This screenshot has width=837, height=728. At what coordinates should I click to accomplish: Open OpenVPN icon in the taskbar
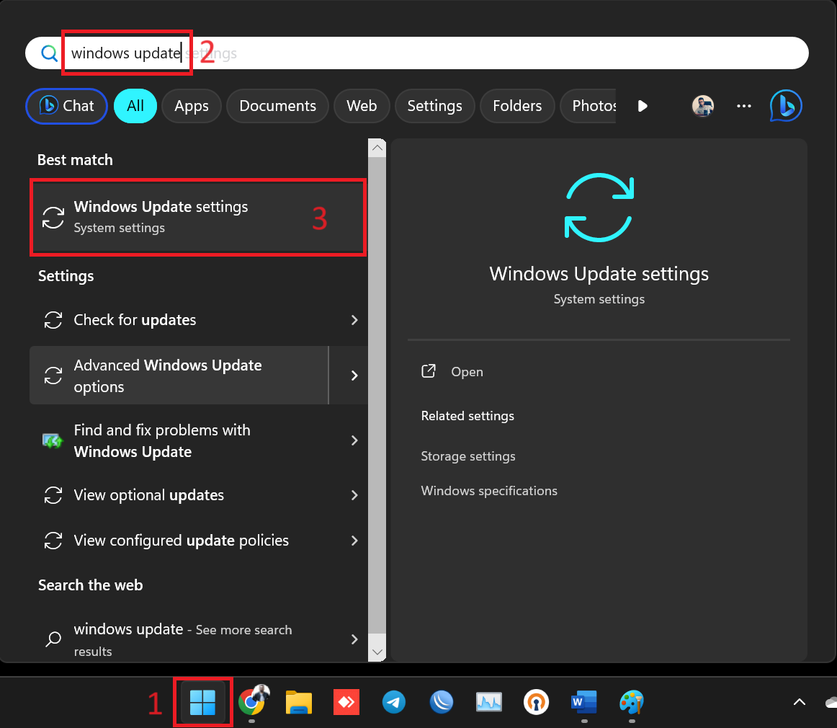point(537,702)
